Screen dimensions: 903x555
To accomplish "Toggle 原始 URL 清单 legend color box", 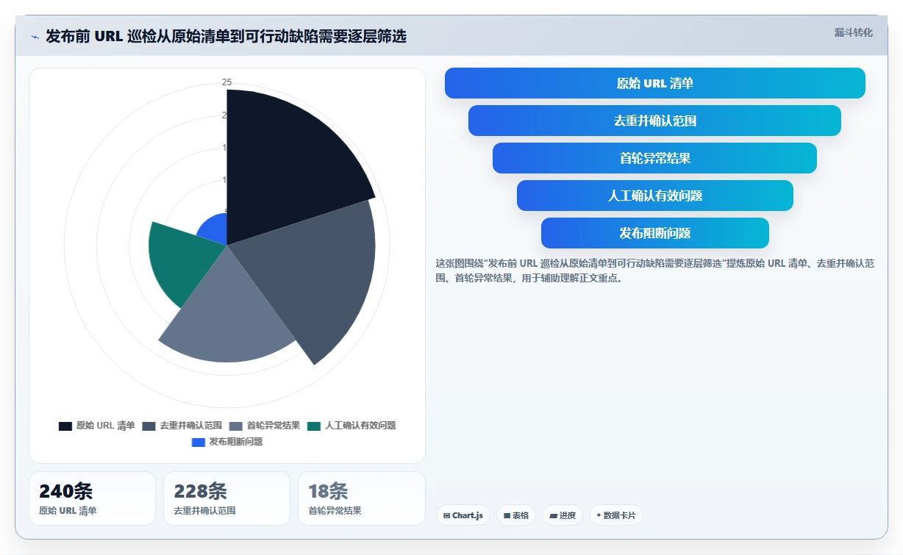I will (x=65, y=426).
